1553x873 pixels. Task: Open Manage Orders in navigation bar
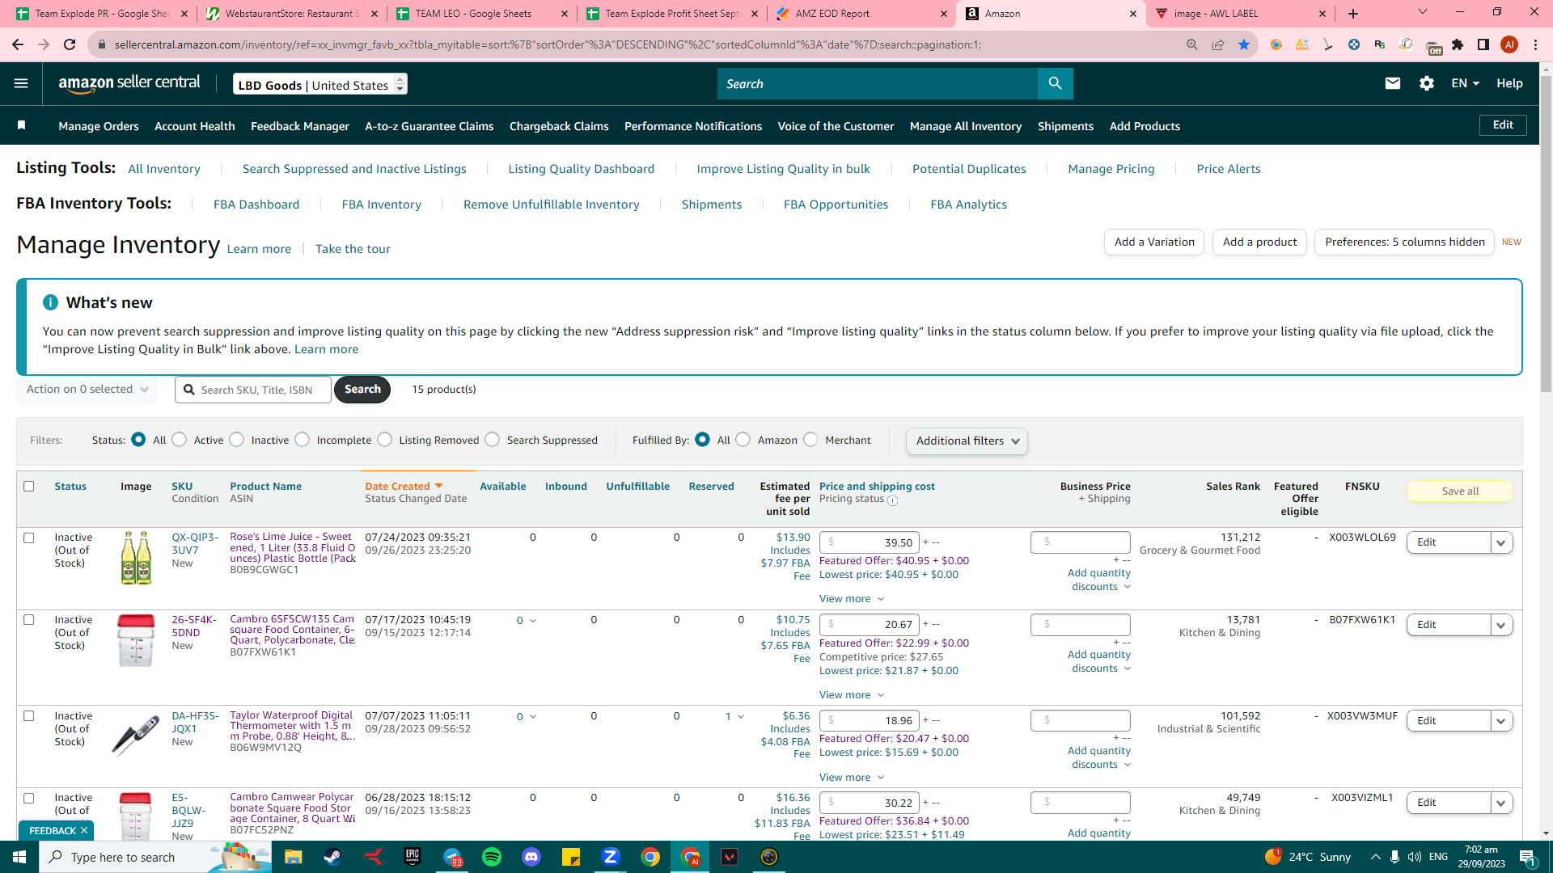point(99,126)
